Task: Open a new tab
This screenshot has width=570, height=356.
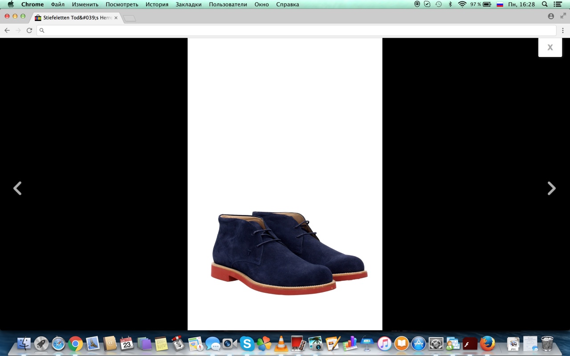Action: point(129,18)
